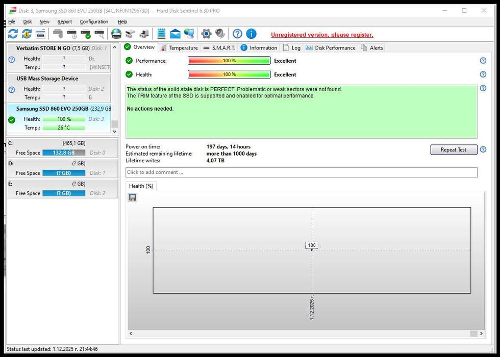Click the 'Unregistered version, please register' link
500x357 pixels.
point(322,35)
